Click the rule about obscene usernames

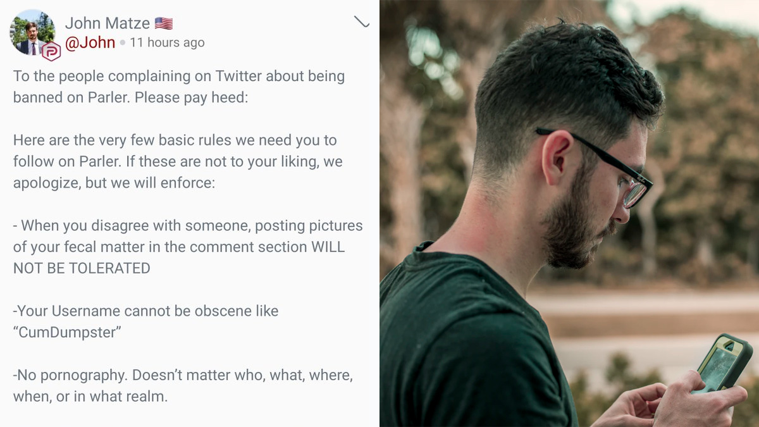click(x=145, y=321)
